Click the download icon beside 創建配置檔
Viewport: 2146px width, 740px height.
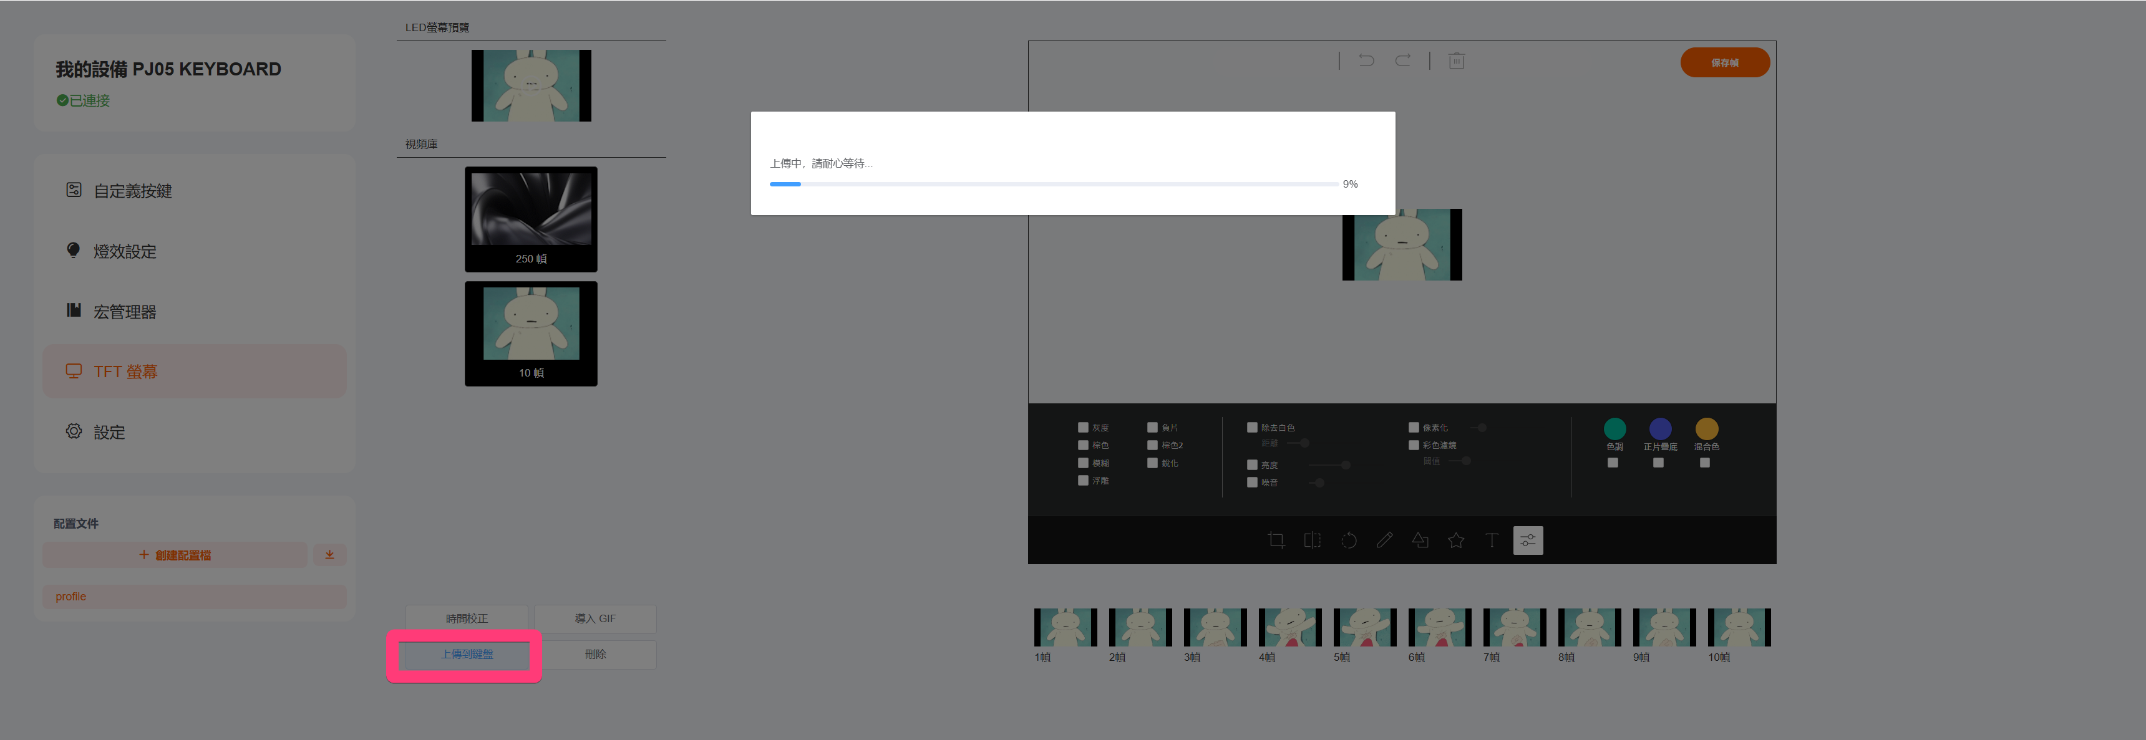coord(330,555)
